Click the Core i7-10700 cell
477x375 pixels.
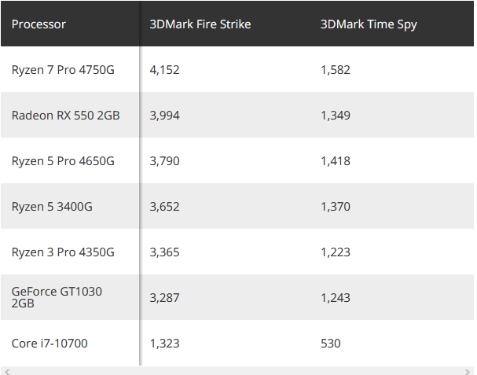pyautogui.click(x=49, y=343)
